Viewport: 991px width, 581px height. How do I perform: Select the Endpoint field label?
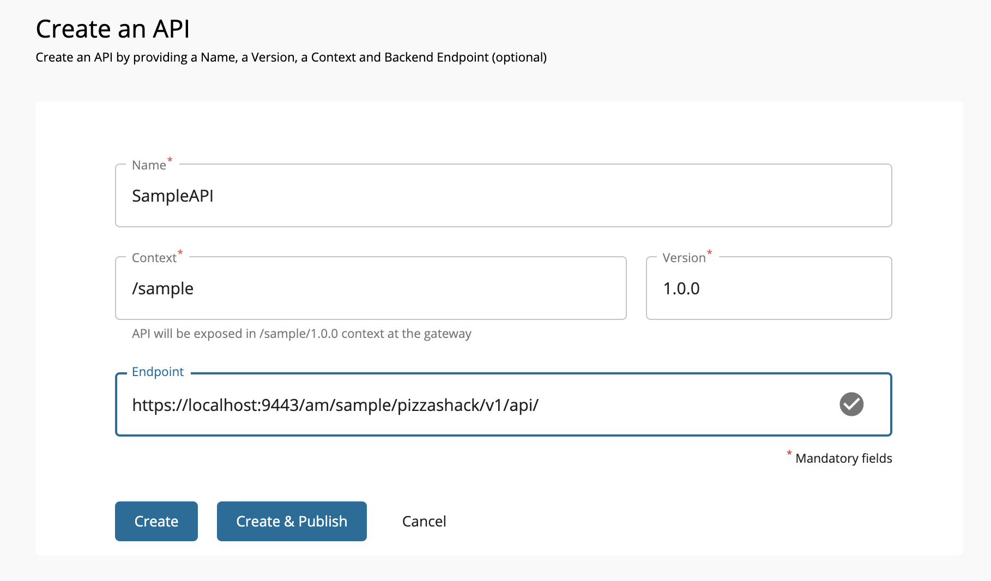[x=158, y=372]
